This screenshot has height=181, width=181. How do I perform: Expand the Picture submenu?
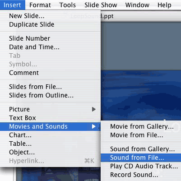pyautogui.click(x=50, y=109)
